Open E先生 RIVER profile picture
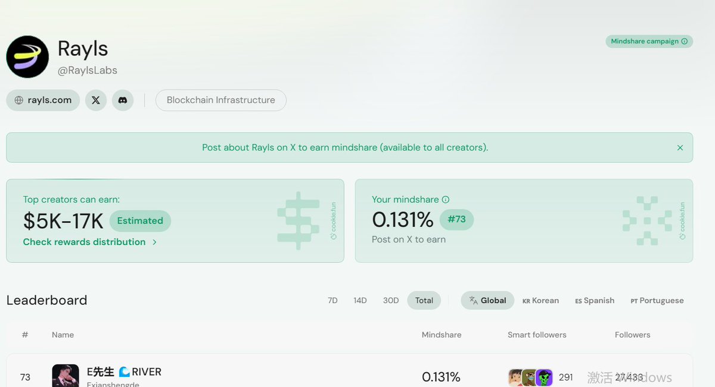 66,376
